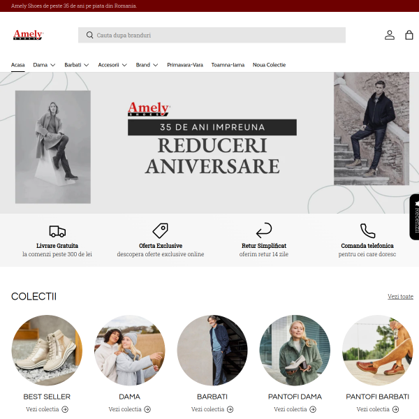Click 'oferim retur 14 zile' text
This screenshot has height=419, width=419.
(264, 254)
